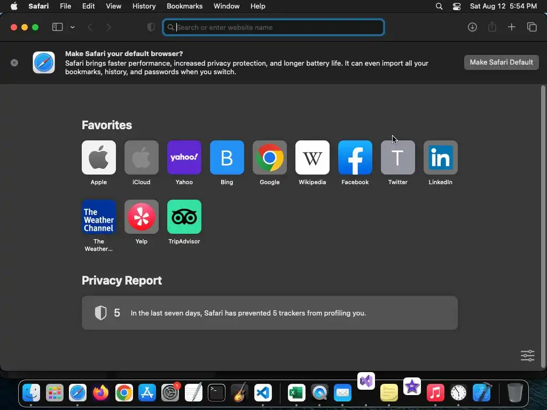Focus the search or website address field

click(273, 27)
